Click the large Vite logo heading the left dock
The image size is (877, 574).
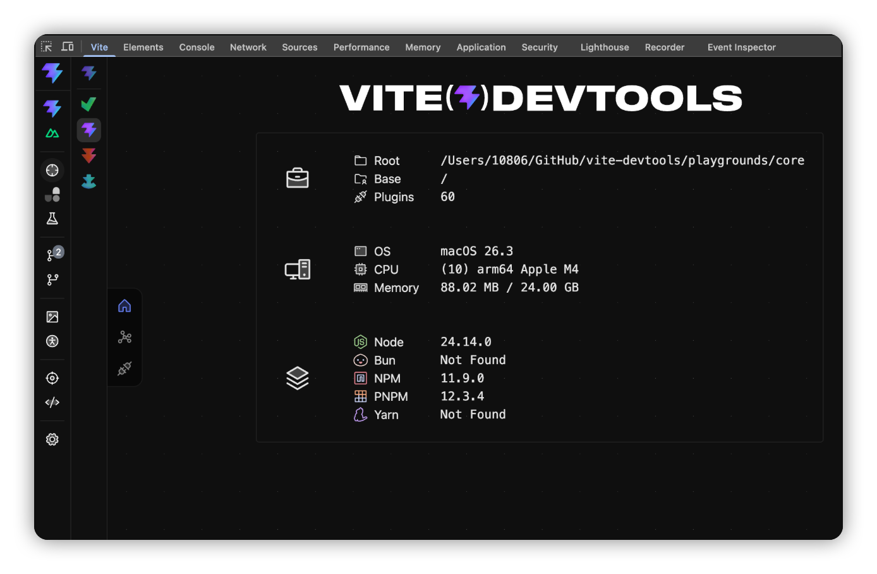(52, 73)
